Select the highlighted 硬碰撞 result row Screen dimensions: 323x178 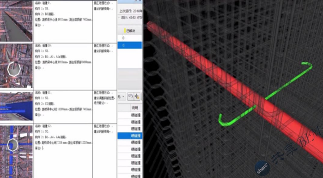(130, 135)
